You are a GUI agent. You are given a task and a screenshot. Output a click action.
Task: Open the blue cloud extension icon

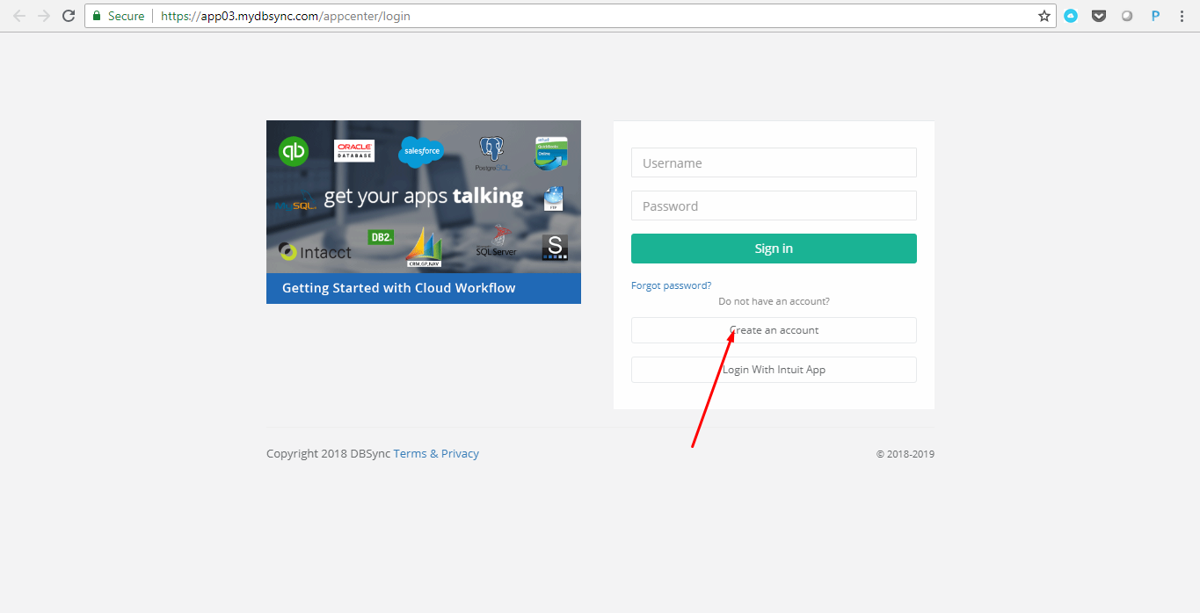pos(1071,16)
